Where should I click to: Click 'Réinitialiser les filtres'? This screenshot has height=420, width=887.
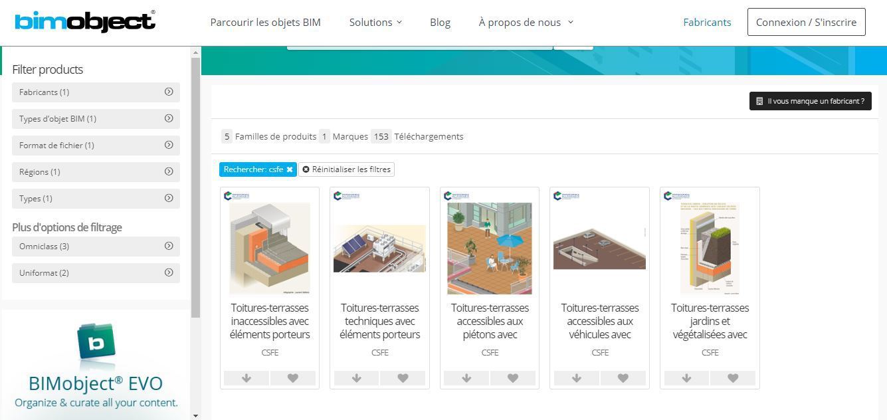click(x=346, y=169)
